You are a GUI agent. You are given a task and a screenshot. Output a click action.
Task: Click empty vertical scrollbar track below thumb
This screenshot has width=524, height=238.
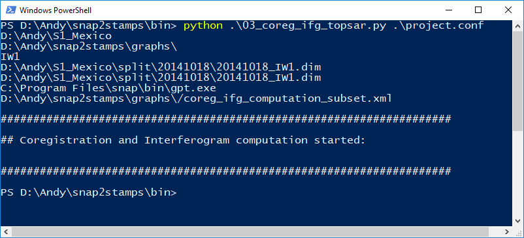pyautogui.click(x=517, y=173)
